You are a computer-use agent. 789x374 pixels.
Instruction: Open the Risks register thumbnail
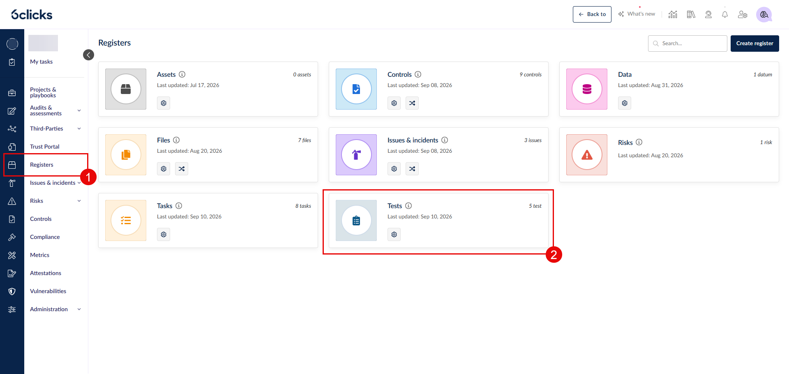tap(587, 155)
